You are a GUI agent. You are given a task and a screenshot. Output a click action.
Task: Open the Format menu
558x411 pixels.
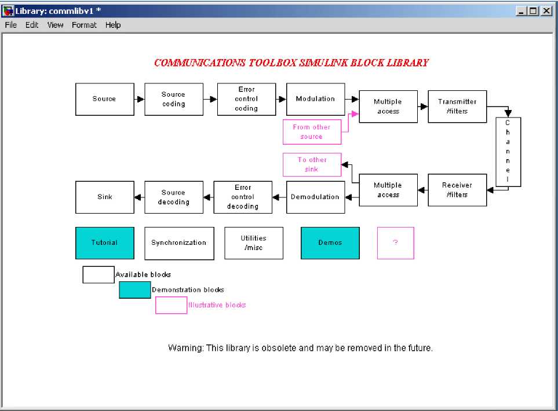click(84, 25)
